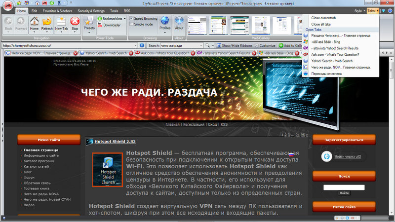Open the red application menu orb
395x222 pixels.
8,5
